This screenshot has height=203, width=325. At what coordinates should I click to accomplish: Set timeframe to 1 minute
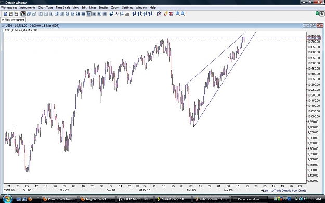coord(46,14)
